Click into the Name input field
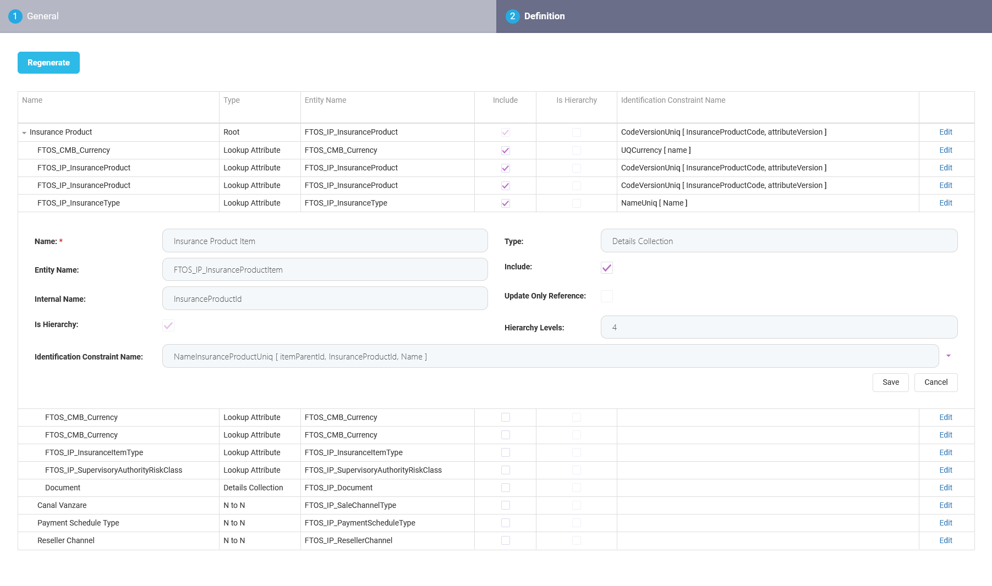This screenshot has height=586, width=992. pyautogui.click(x=325, y=240)
